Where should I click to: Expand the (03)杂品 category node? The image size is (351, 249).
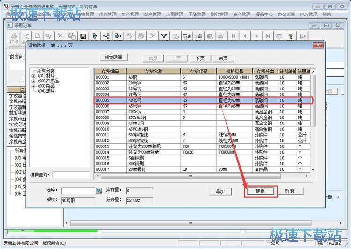coord(33,86)
